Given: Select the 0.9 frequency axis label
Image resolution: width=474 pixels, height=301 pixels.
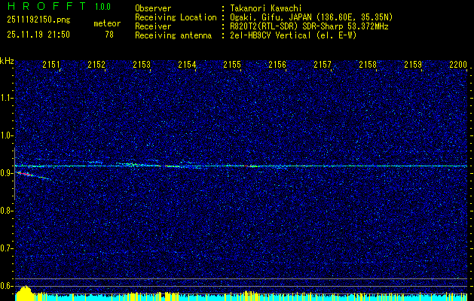Looking at the screenshot, I should (7, 173).
